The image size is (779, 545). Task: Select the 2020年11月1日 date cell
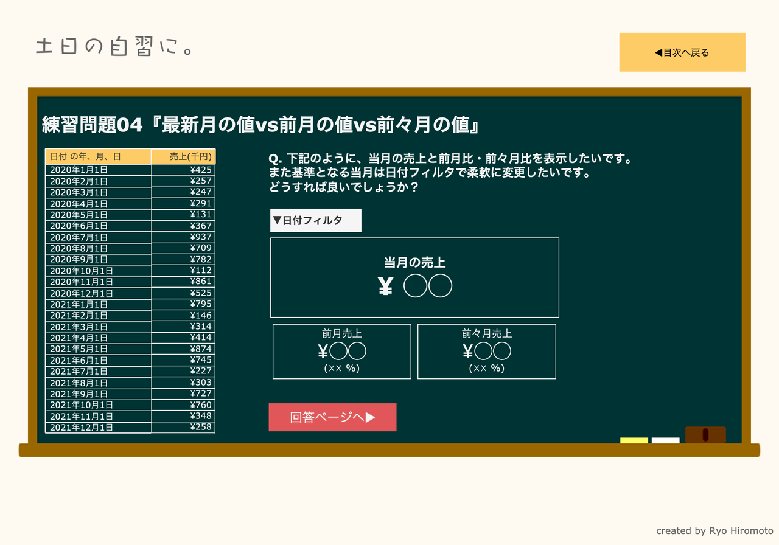pos(98,282)
